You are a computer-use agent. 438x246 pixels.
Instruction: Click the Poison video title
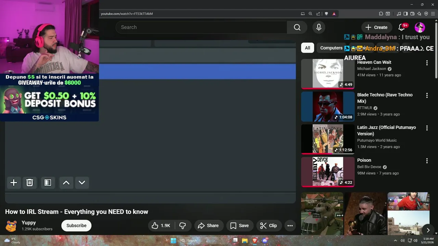pos(364,160)
